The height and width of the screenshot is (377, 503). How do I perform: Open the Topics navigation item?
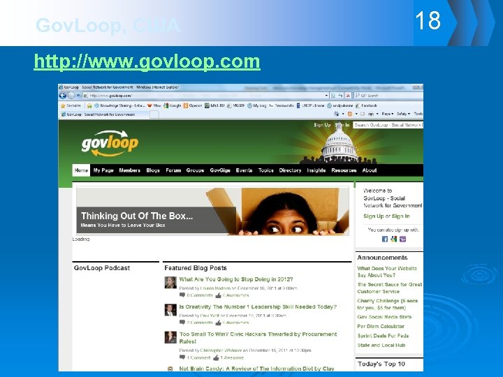[x=266, y=170]
